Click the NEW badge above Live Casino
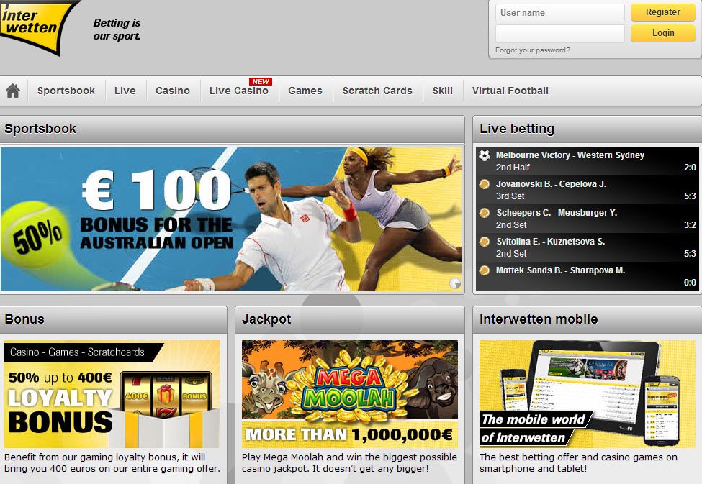 pos(261,81)
